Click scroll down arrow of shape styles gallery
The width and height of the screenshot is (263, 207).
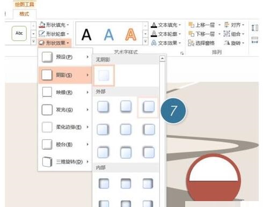[33, 33]
